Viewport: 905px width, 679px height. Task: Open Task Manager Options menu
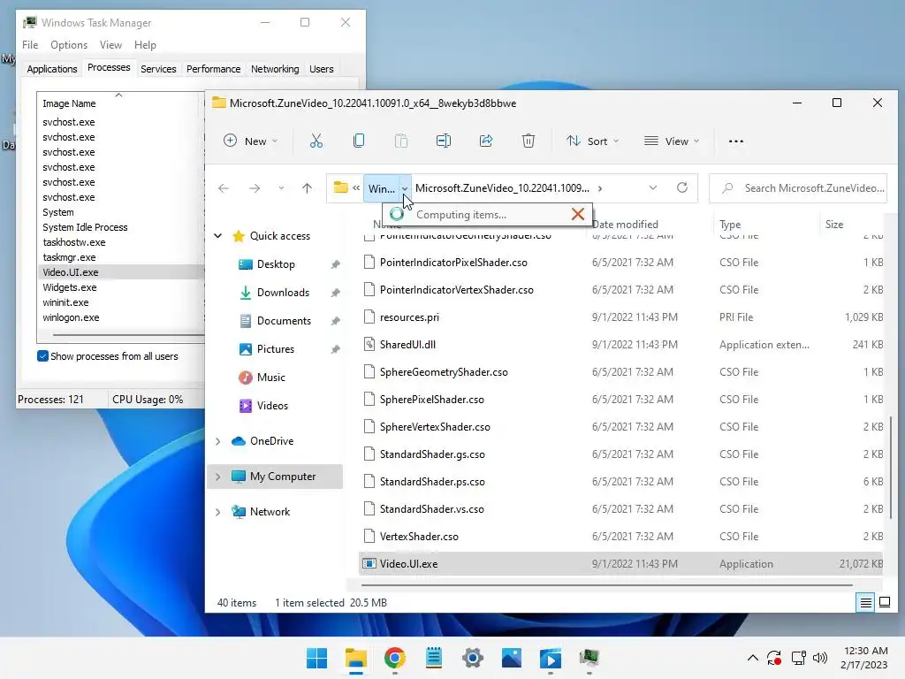(x=69, y=45)
